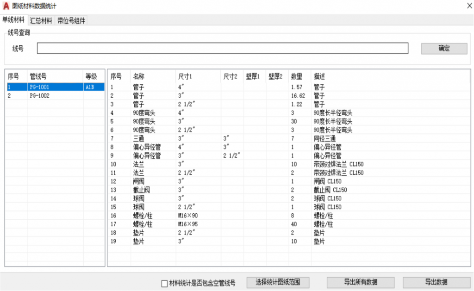Select pipeline PG-1001 row
474x291 pixels.
click(x=39, y=87)
